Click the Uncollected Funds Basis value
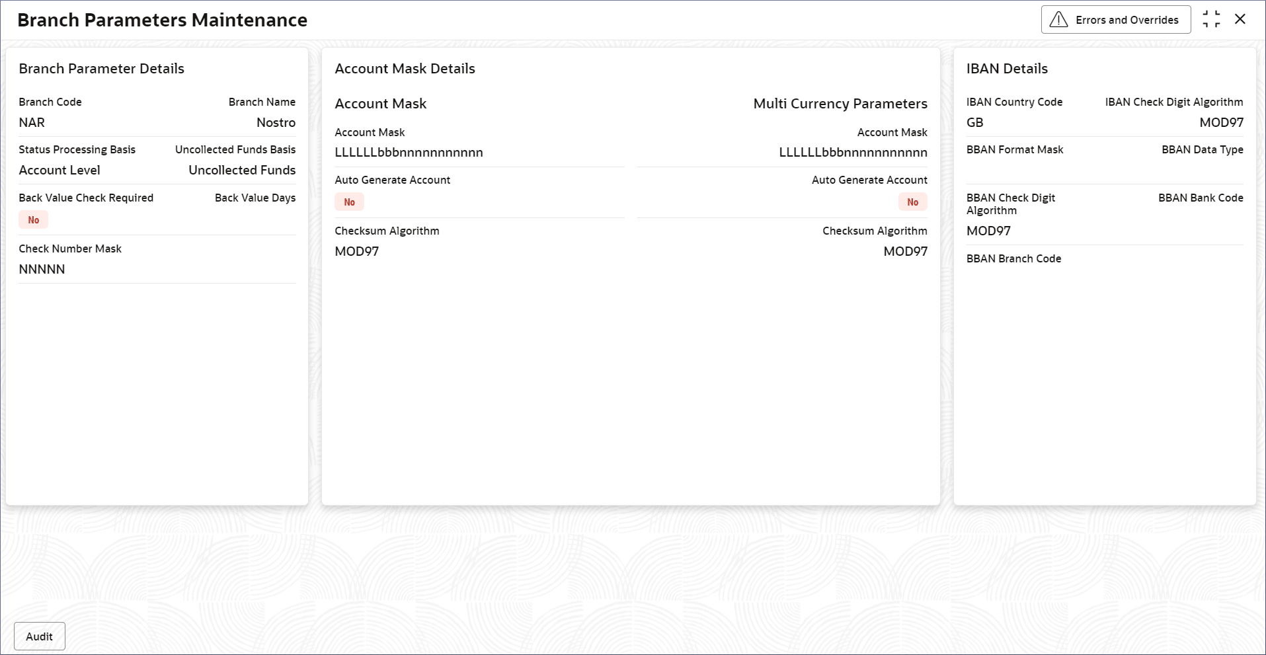 (242, 170)
